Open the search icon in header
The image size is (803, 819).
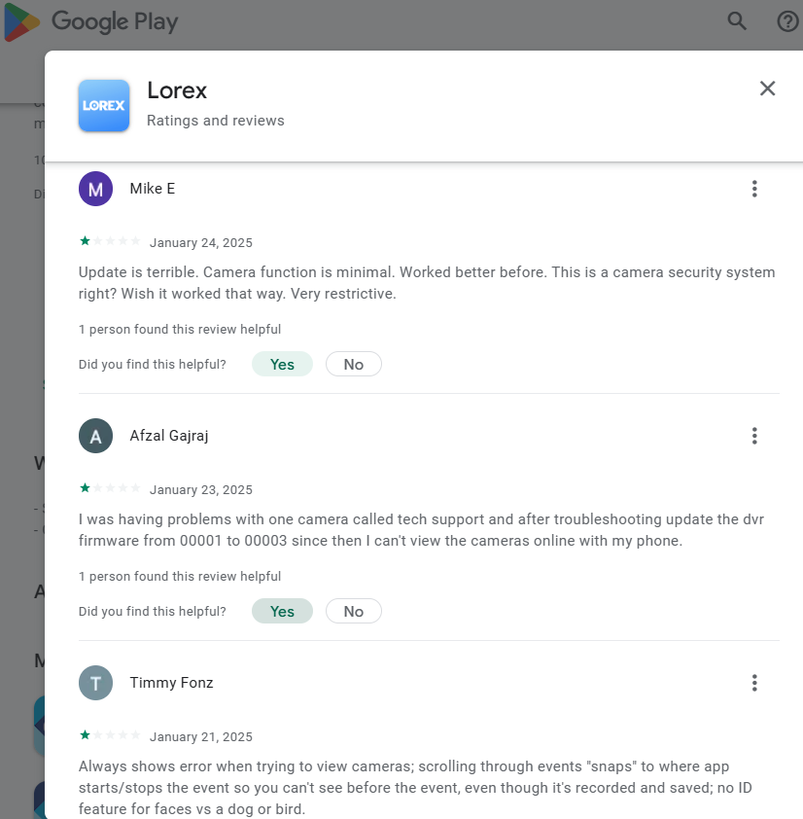pyautogui.click(x=737, y=21)
